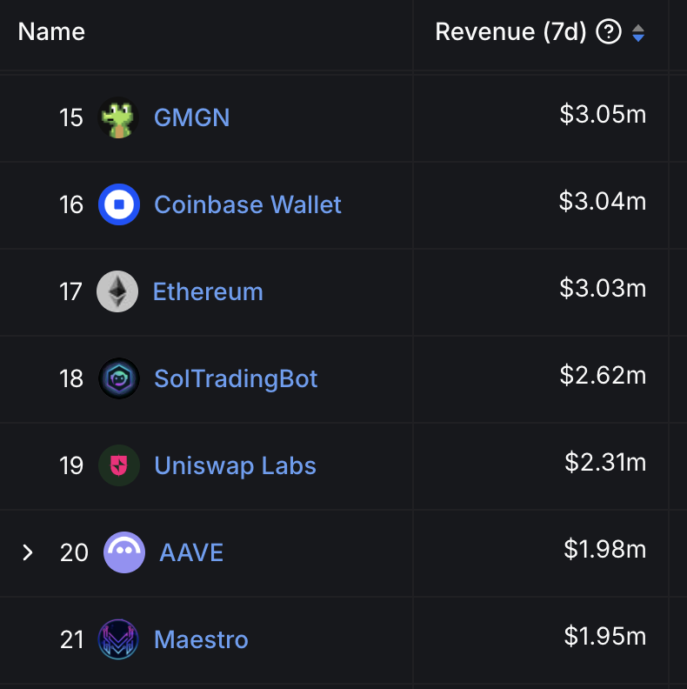This screenshot has width=687, height=689.
Task: Open the Uniswap Labs link
Action: click(x=235, y=465)
